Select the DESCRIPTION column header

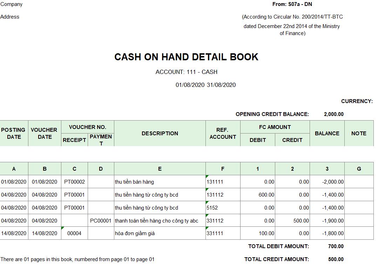tap(160, 134)
